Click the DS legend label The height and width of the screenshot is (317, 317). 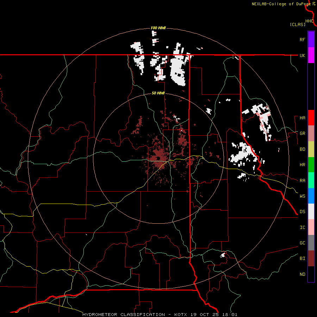point(302,211)
